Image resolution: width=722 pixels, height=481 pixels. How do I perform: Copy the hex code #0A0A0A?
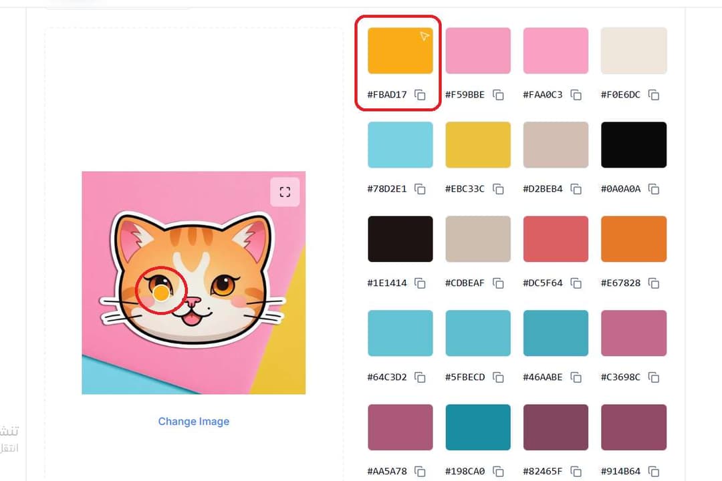(653, 189)
